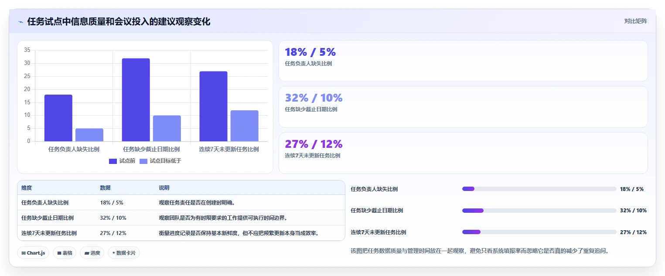The image size is (665, 276).
Task: Click the table value 18% / 5%
Action: (x=112, y=203)
